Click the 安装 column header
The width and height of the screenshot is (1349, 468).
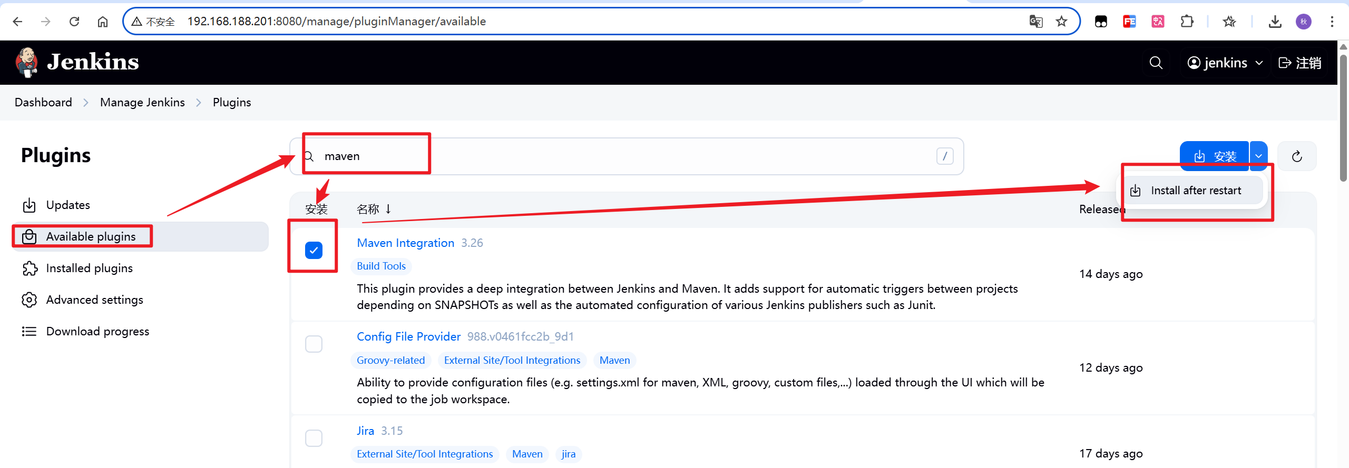click(x=316, y=209)
